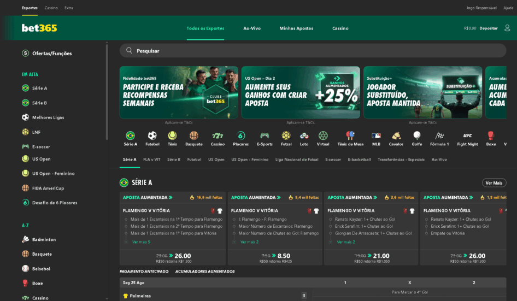Open Cassino in the green header

(x=340, y=28)
